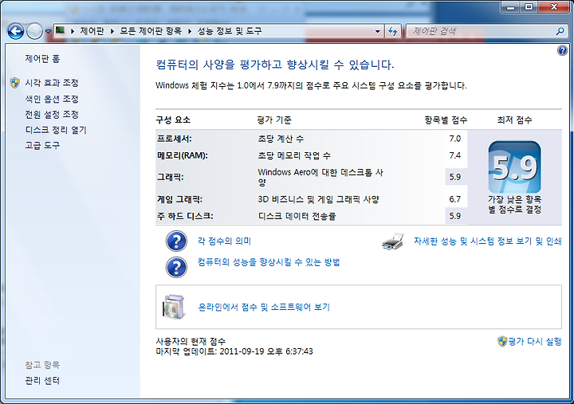Open 디스크 정리 열기 link
The height and width of the screenshot is (404, 574).
pyautogui.click(x=56, y=130)
